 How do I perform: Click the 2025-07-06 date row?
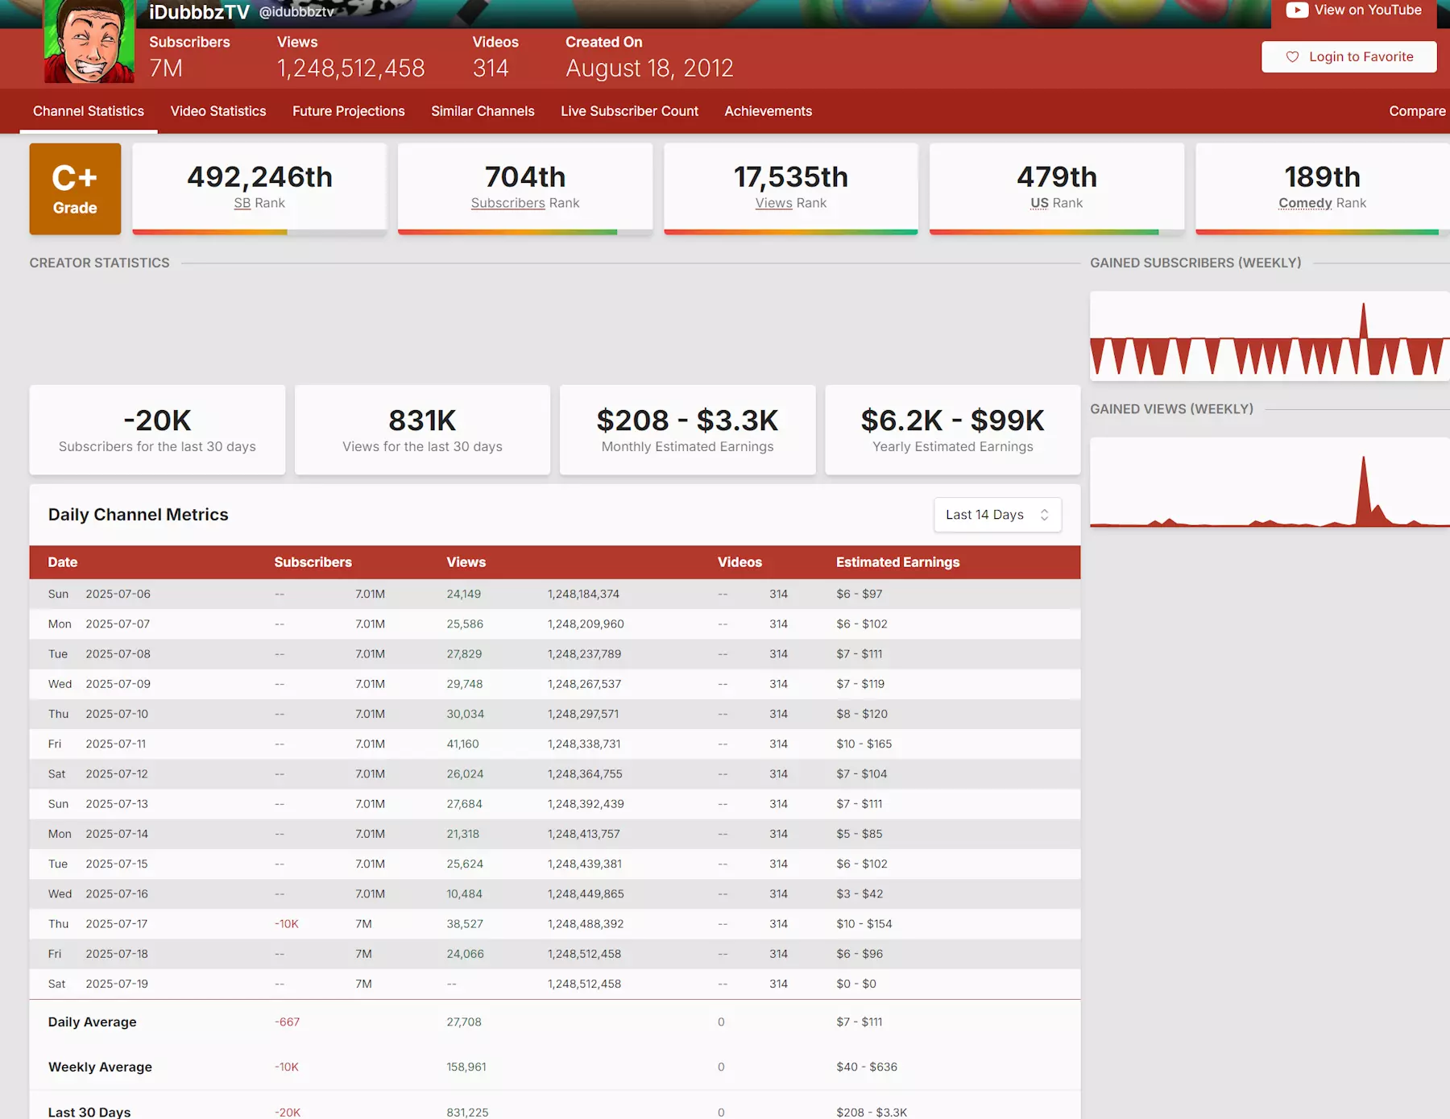pyautogui.click(x=555, y=594)
